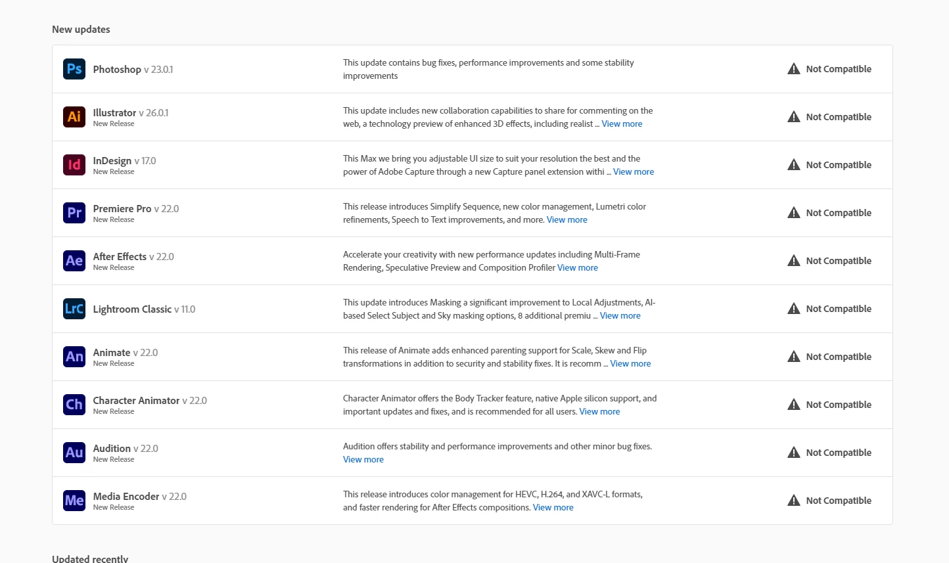Viewport: 949px width, 563px height.
Task: Click the warning icon in Photoshop row
Action: [x=794, y=69]
